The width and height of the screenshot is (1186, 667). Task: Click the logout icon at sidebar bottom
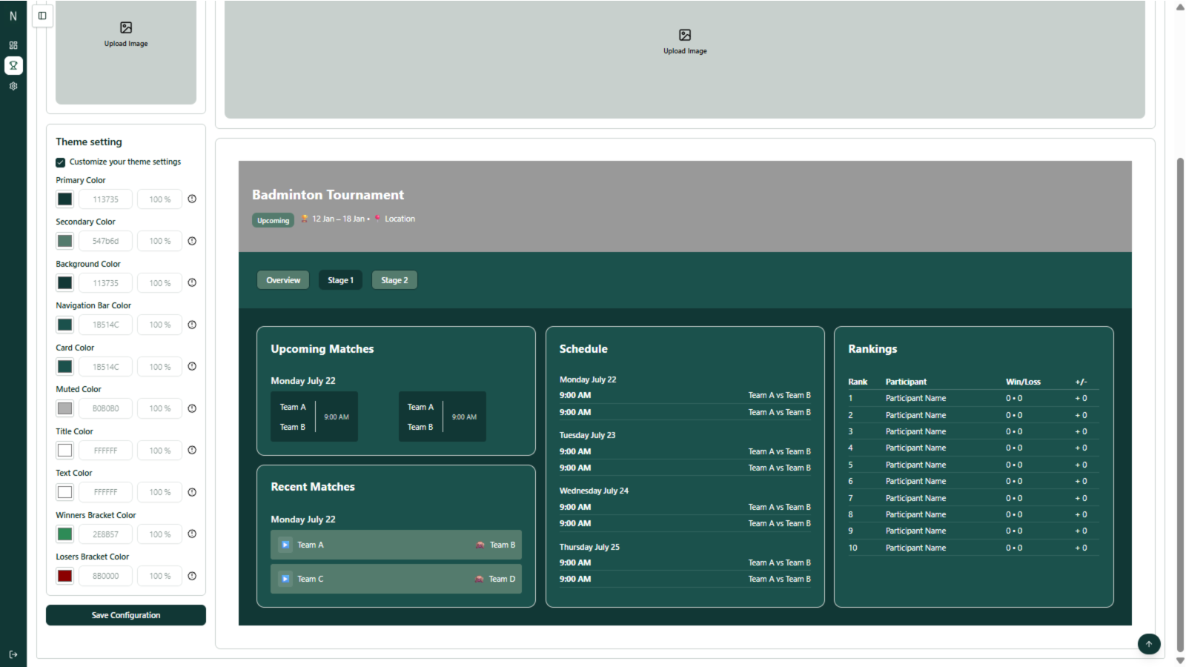coord(13,654)
